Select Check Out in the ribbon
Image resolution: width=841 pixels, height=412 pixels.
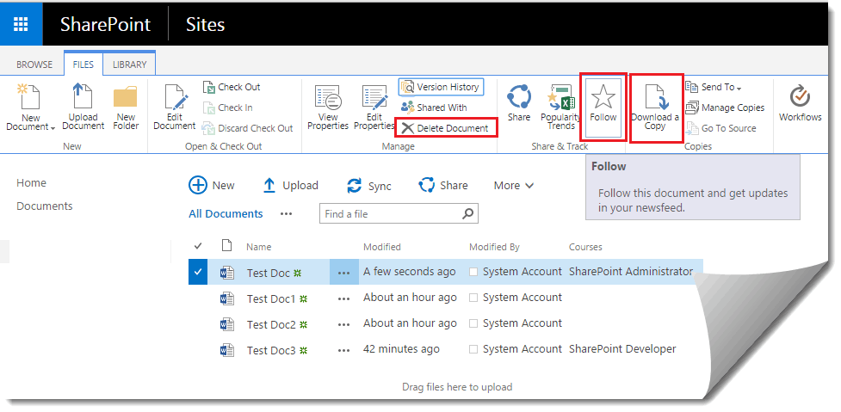(x=232, y=87)
